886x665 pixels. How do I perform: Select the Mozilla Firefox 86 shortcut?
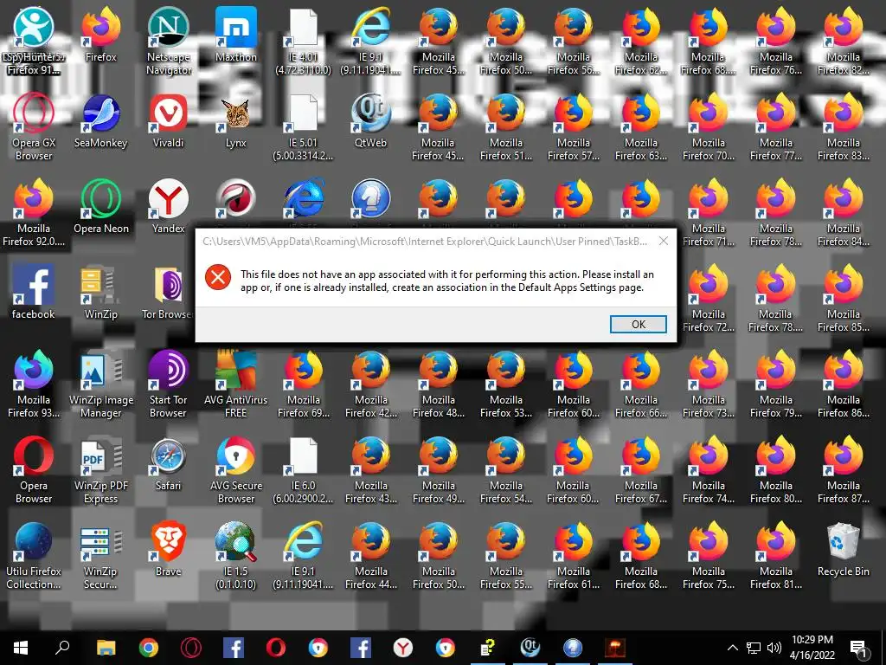[843, 384]
